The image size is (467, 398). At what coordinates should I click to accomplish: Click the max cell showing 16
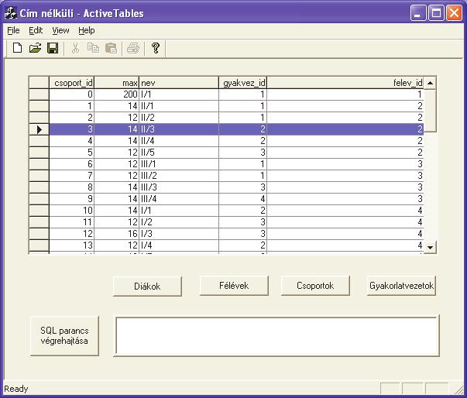point(117,234)
